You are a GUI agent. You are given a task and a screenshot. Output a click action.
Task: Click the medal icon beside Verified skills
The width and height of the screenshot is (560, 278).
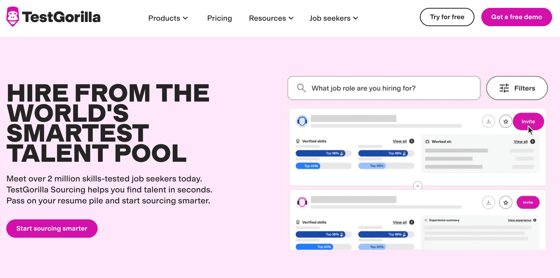point(298,141)
